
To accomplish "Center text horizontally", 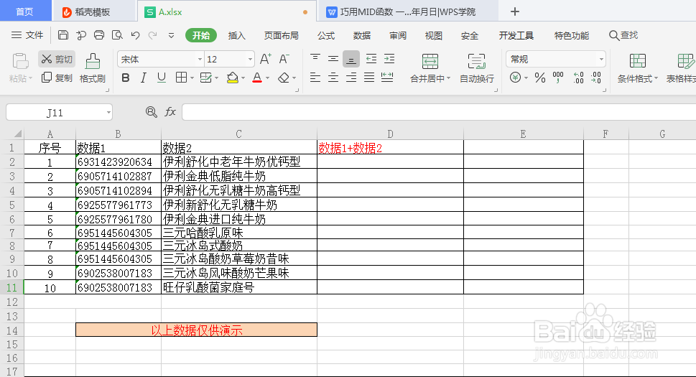I will point(333,78).
